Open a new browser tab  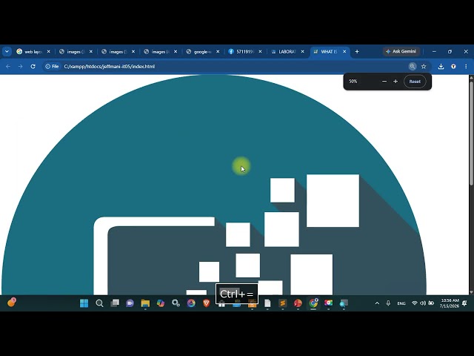pos(357,52)
